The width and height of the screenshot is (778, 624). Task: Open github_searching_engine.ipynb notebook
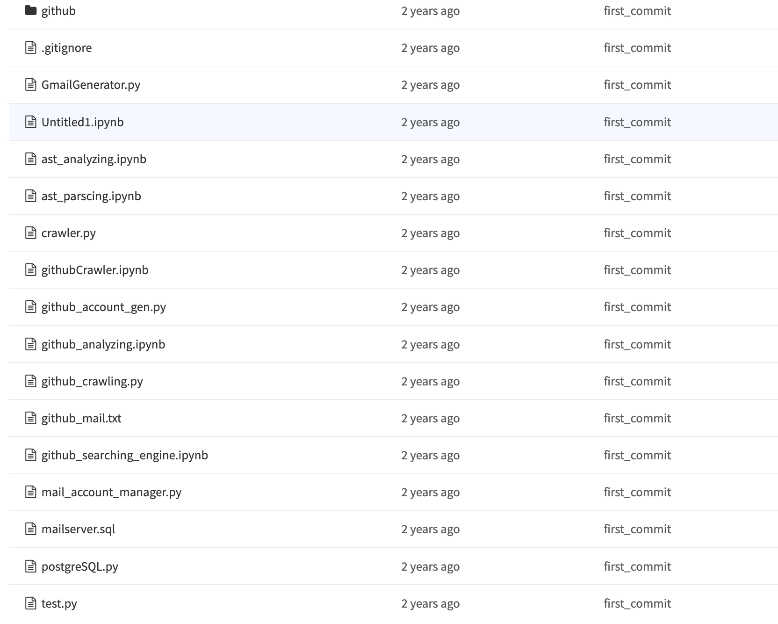(125, 455)
